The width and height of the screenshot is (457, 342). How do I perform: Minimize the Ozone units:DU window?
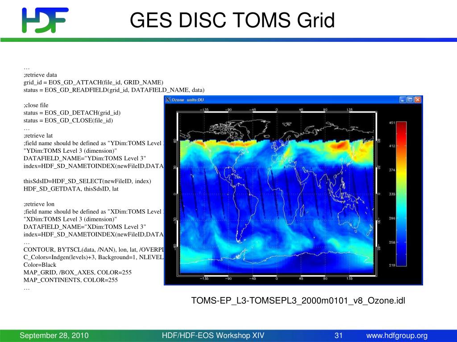tap(403, 100)
